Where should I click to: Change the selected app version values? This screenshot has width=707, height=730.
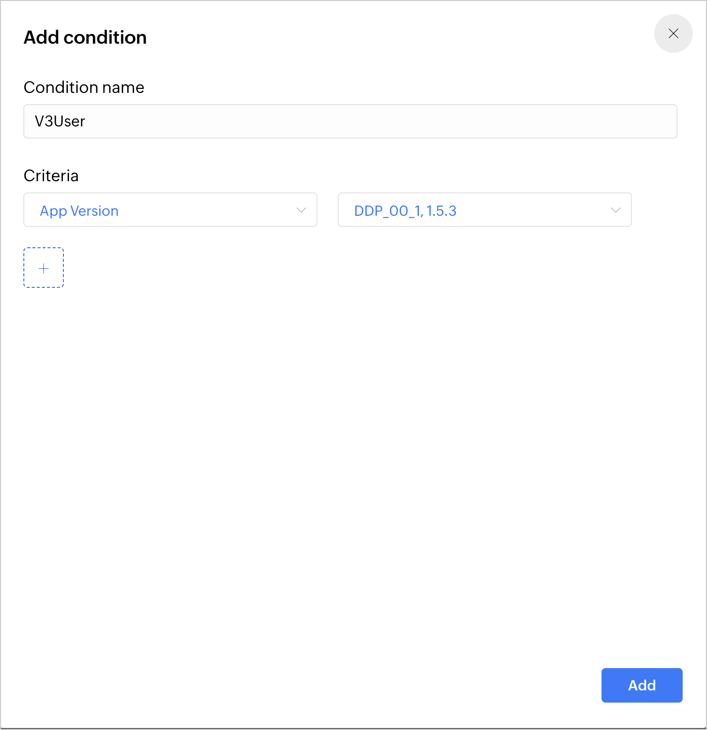tap(484, 210)
